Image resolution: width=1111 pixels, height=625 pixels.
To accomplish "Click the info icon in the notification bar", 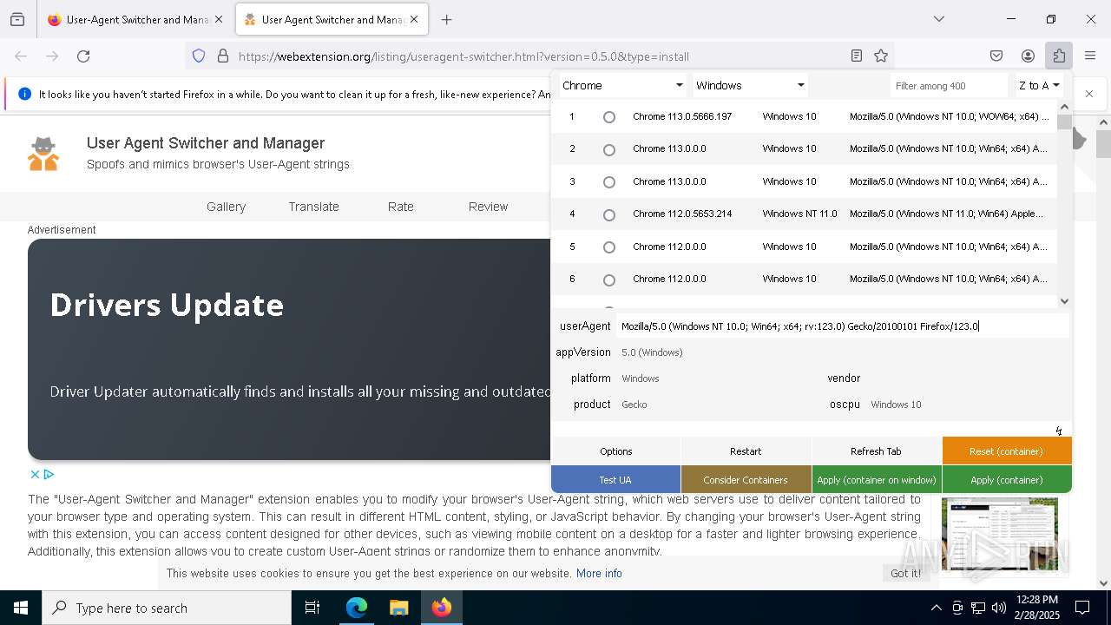I will click(24, 94).
